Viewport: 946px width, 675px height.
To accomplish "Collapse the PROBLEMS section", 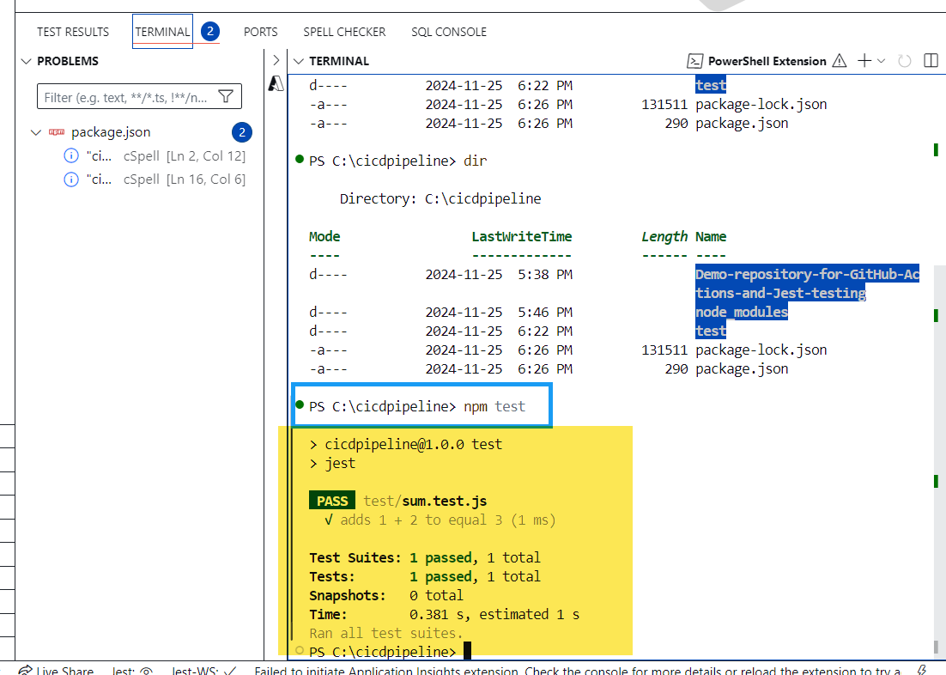I will tap(27, 61).
